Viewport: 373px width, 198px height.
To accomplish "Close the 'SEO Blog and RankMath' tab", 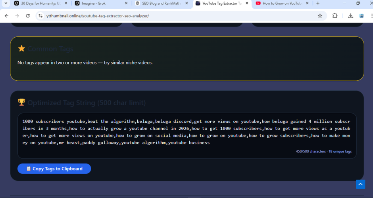I will (187, 3).
